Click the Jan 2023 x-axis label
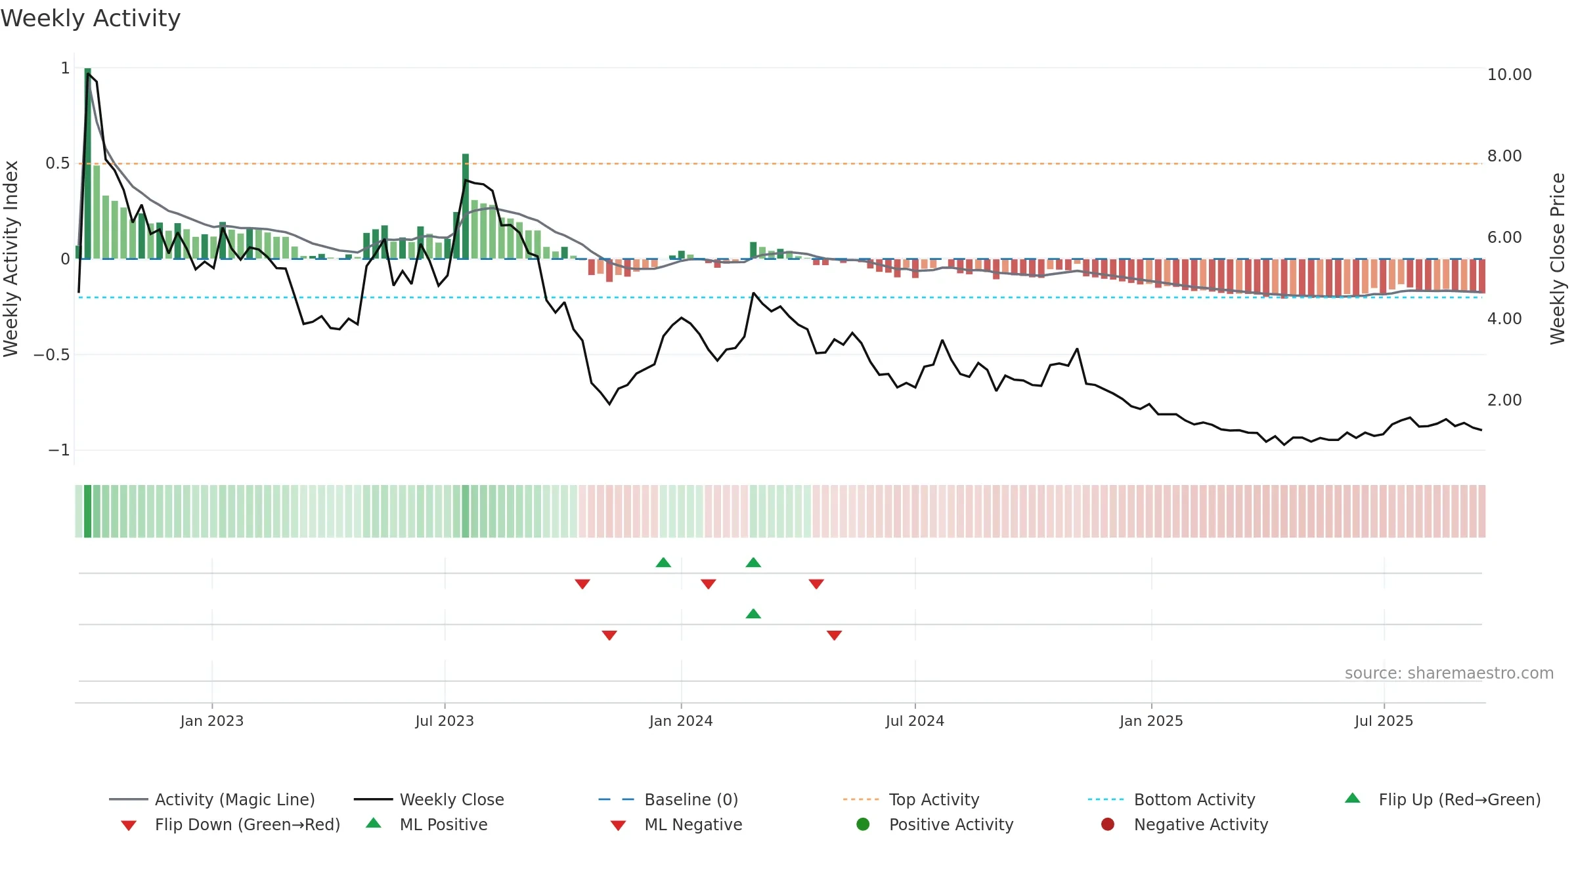Viewport: 1576px width, 886px height. tap(212, 721)
